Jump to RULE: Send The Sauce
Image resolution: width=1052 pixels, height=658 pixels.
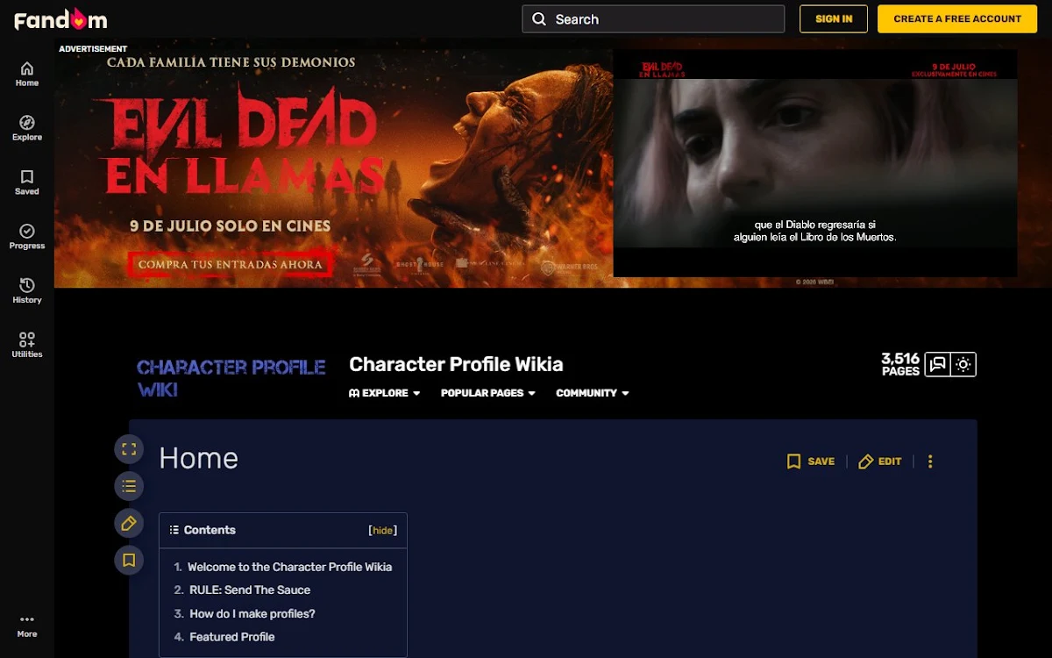click(x=250, y=590)
